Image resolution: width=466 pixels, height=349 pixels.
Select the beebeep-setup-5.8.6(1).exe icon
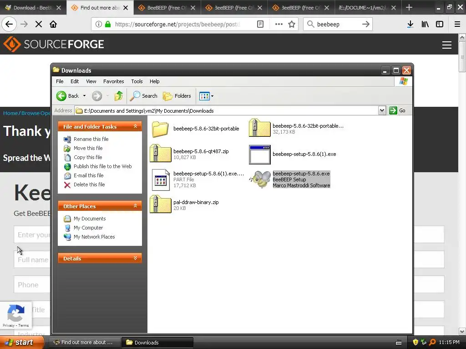pyautogui.click(x=260, y=155)
